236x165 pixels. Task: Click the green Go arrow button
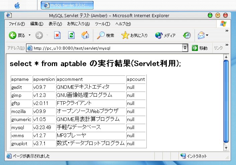195,48
